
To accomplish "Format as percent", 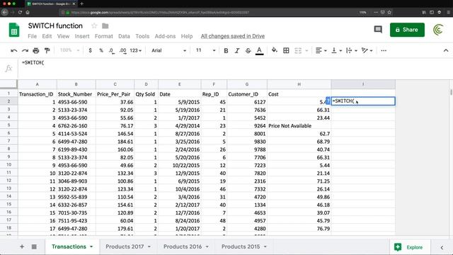I will (x=101, y=50).
